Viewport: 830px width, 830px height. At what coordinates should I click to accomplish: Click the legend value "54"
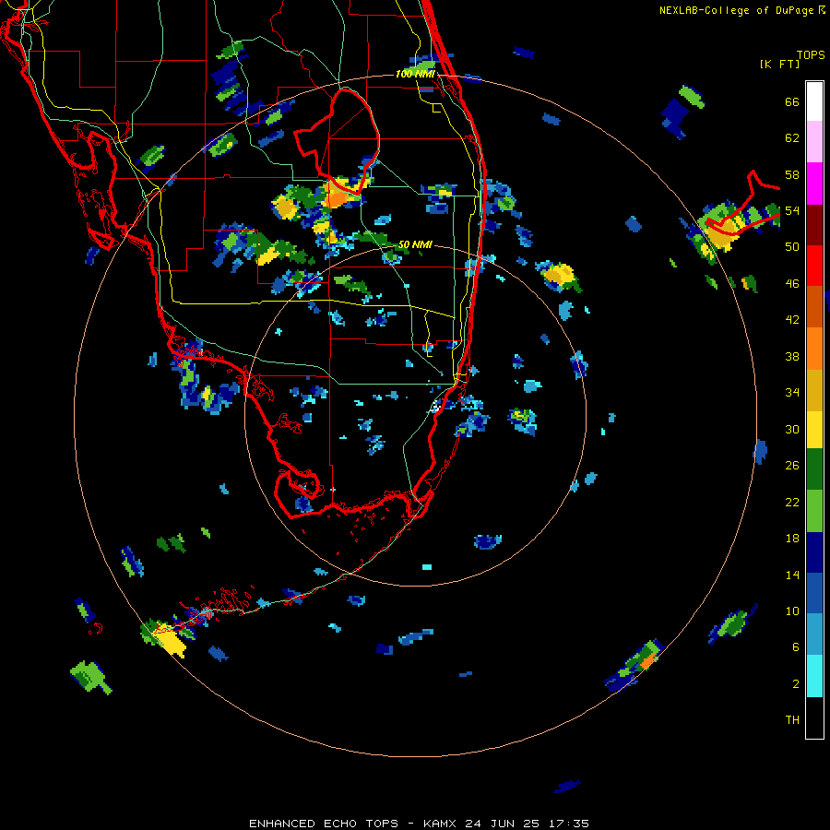tap(792, 211)
